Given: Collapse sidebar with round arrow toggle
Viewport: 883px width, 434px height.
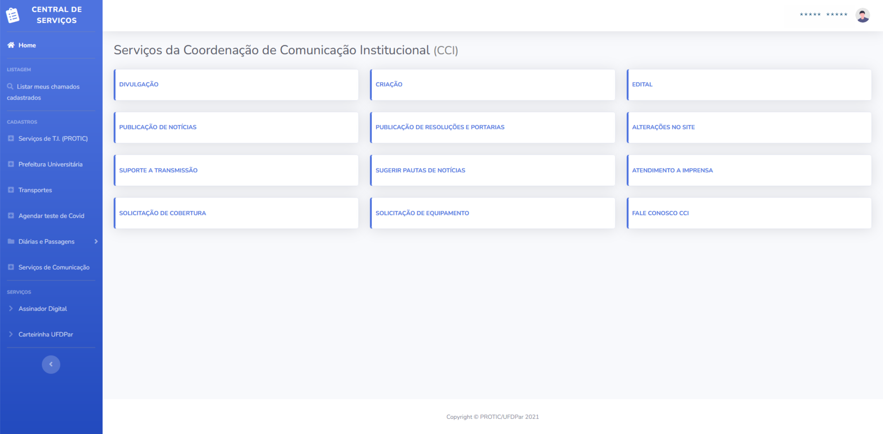Looking at the screenshot, I should (x=51, y=364).
